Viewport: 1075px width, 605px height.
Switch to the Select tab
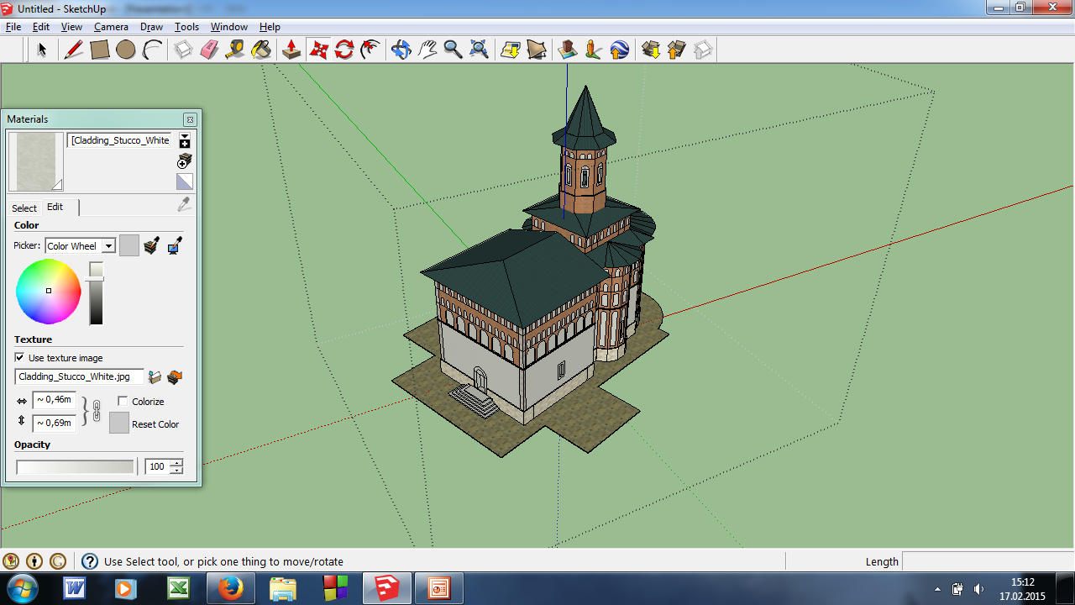(x=24, y=208)
